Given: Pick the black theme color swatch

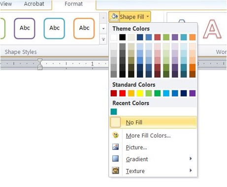Looking at the screenshot, I should coord(123,37).
